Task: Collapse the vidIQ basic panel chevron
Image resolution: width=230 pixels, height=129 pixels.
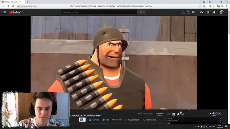Action: coord(220,114)
